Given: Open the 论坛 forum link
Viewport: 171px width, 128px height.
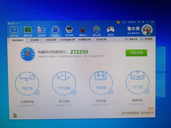Looking at the screenshot, I should tap(124, 22).
